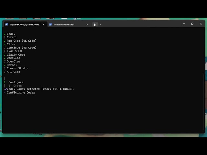The image size is (207, 155).
Task: Open a new terminal tab
Action: pos(95,25)
